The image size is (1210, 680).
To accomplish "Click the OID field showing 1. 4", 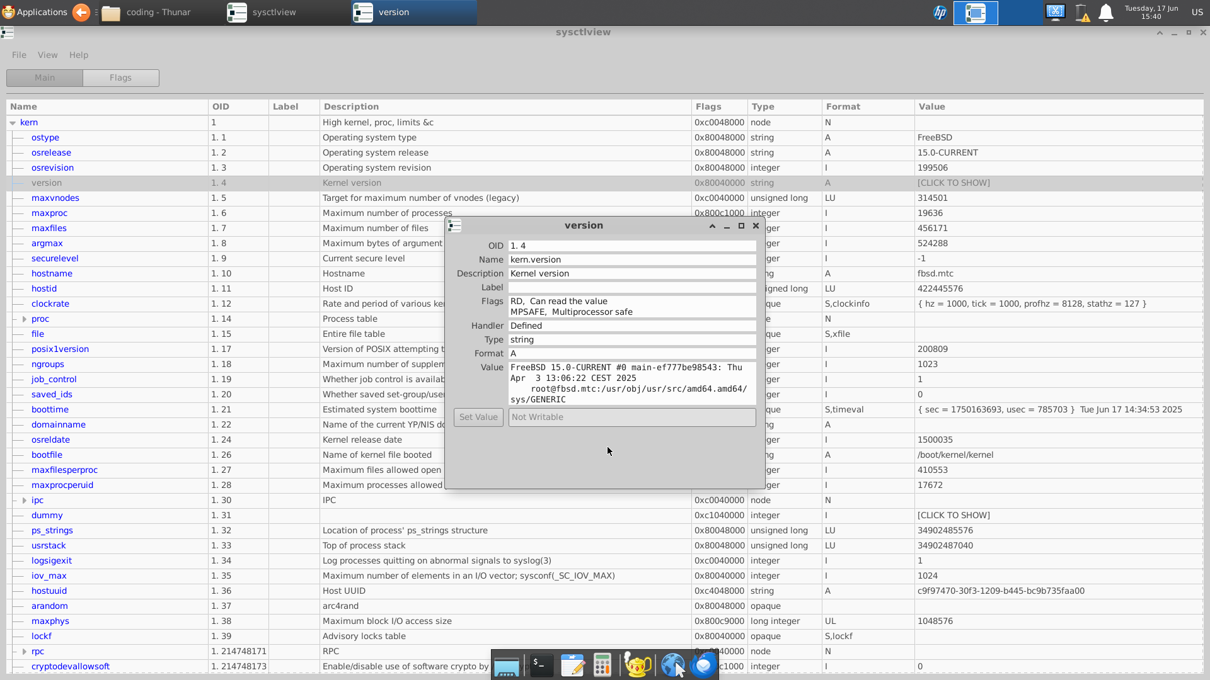I will (x=632, y=246).
